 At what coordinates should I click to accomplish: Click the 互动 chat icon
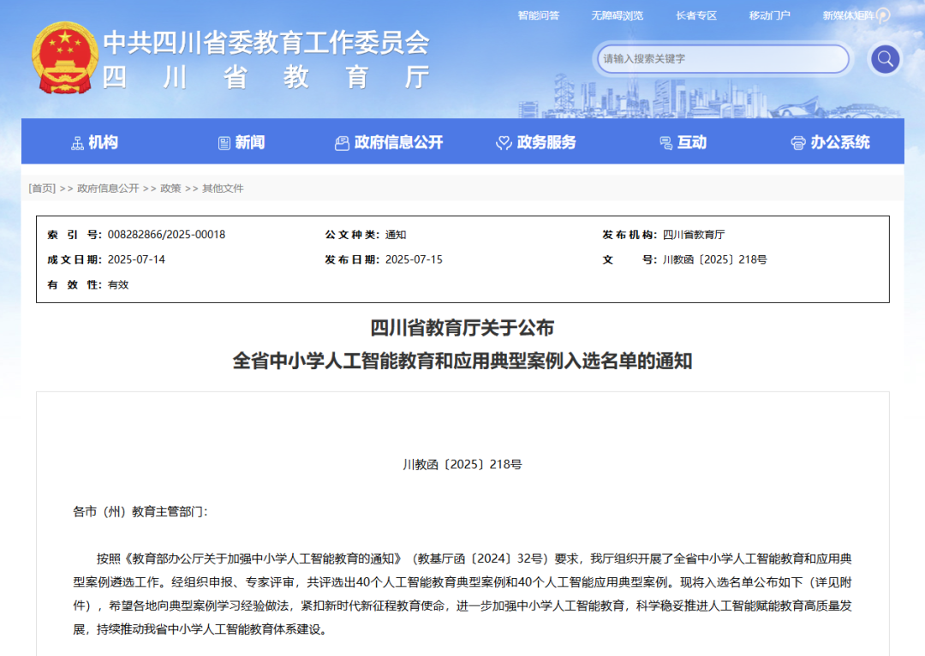tap(665, 143)
